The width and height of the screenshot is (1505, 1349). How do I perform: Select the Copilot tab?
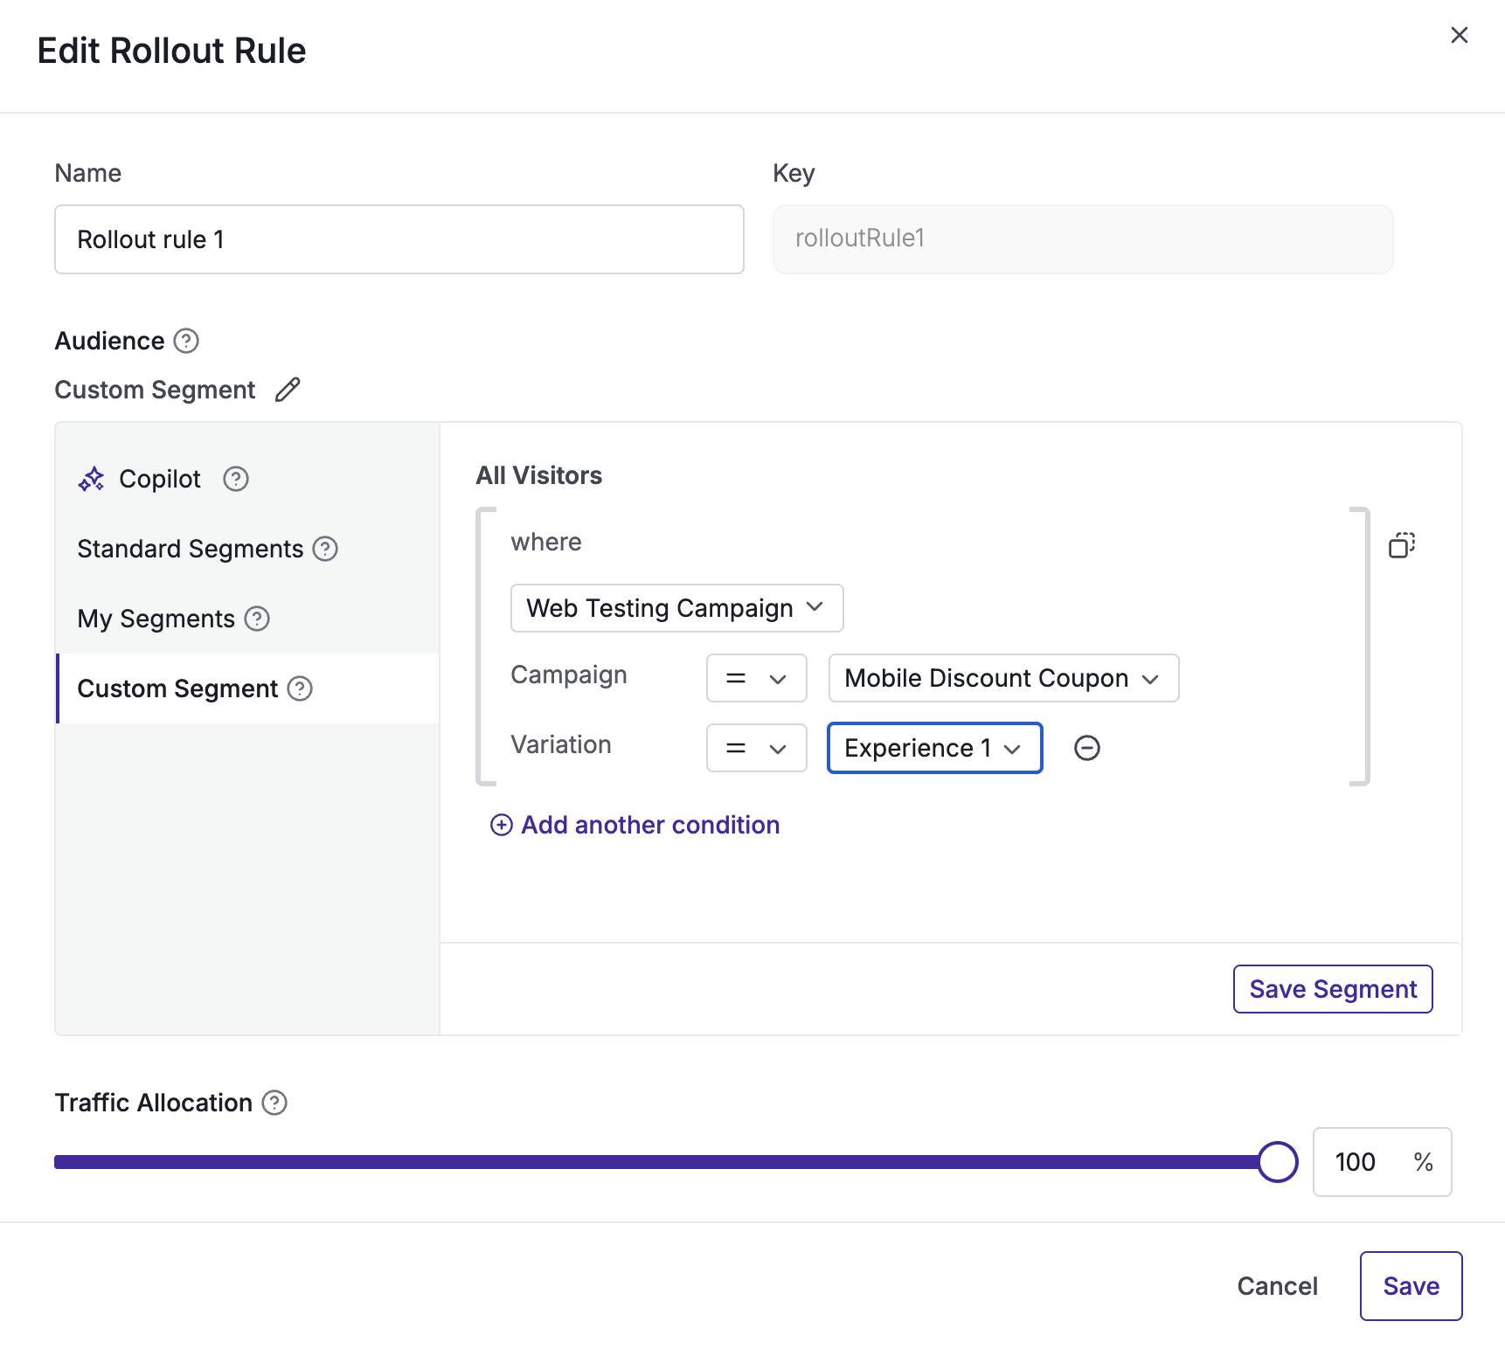point(247,479)
